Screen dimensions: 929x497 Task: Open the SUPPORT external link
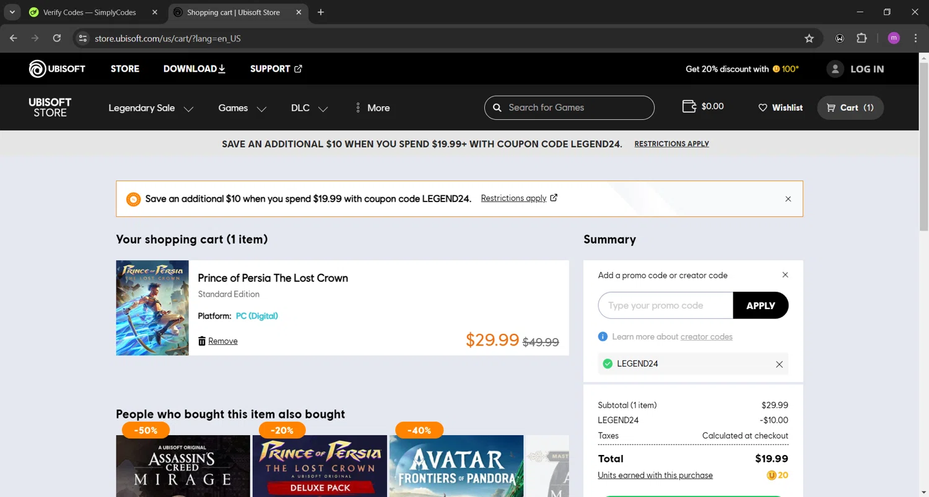pyautogui.click(x=276, y=69)
